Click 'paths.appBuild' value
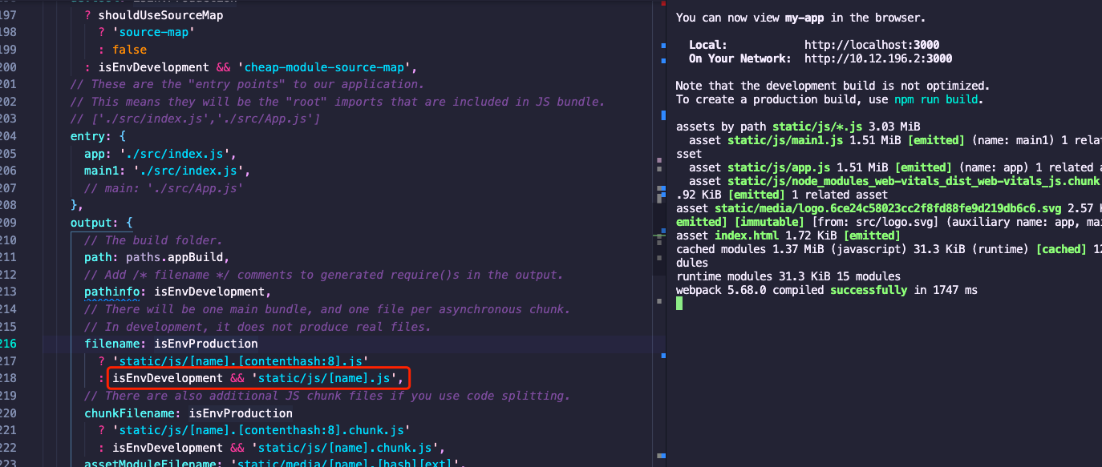1102x467 pixels. 174,257
